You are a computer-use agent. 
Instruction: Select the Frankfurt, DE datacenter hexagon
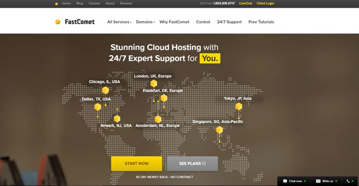(164, 98)
